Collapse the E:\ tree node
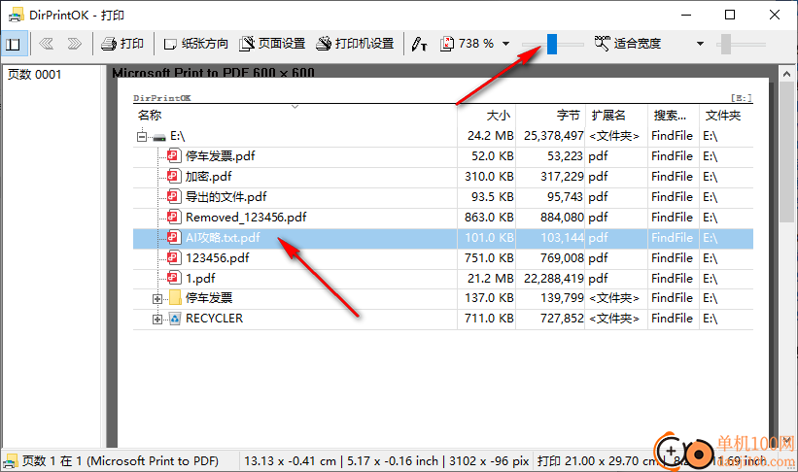 point(142,136)
